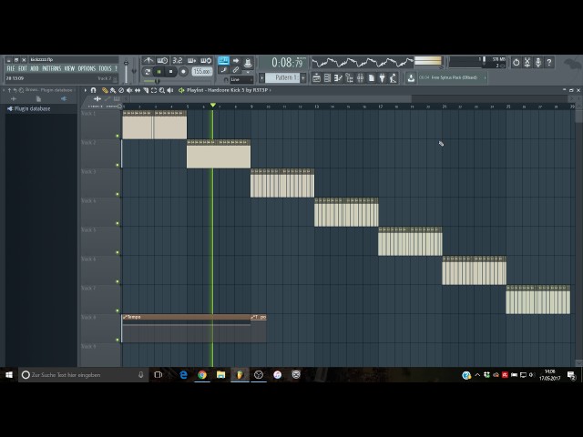Open playlist options menu arrow
The image size is (583, 437).
tap(86, 90)
